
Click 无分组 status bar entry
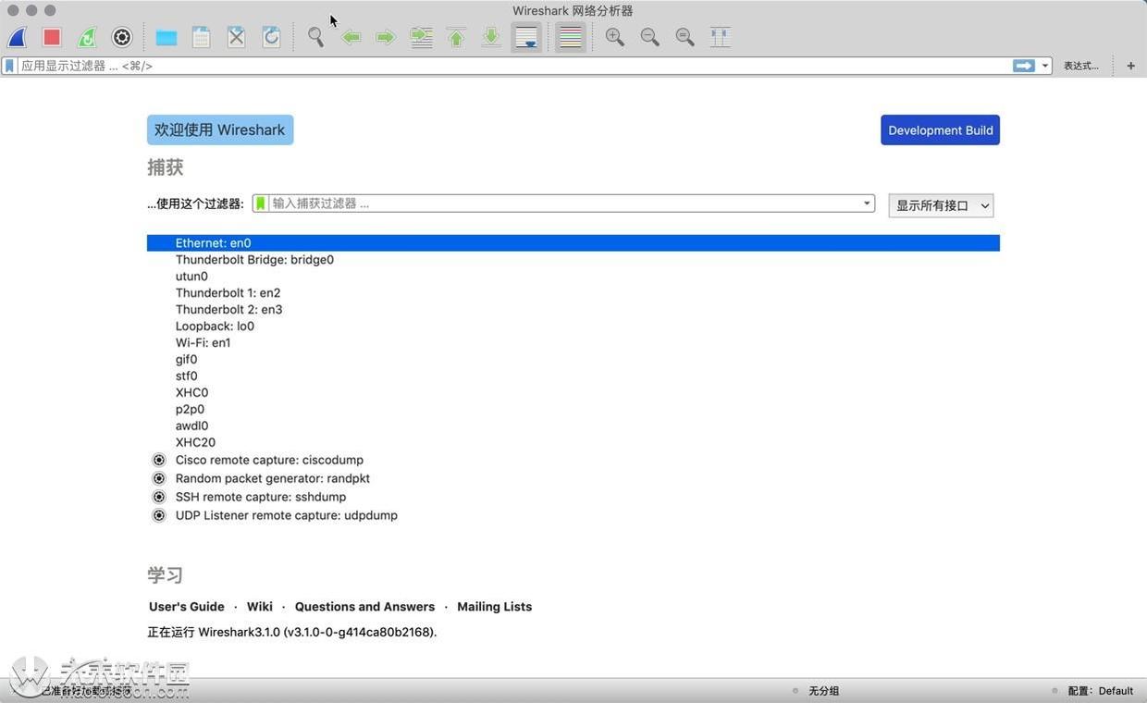(823, 691)
